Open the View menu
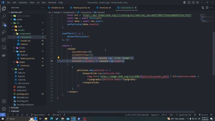Screen dimensions: 215x121 pyautogui.click(x=32, y=2)
